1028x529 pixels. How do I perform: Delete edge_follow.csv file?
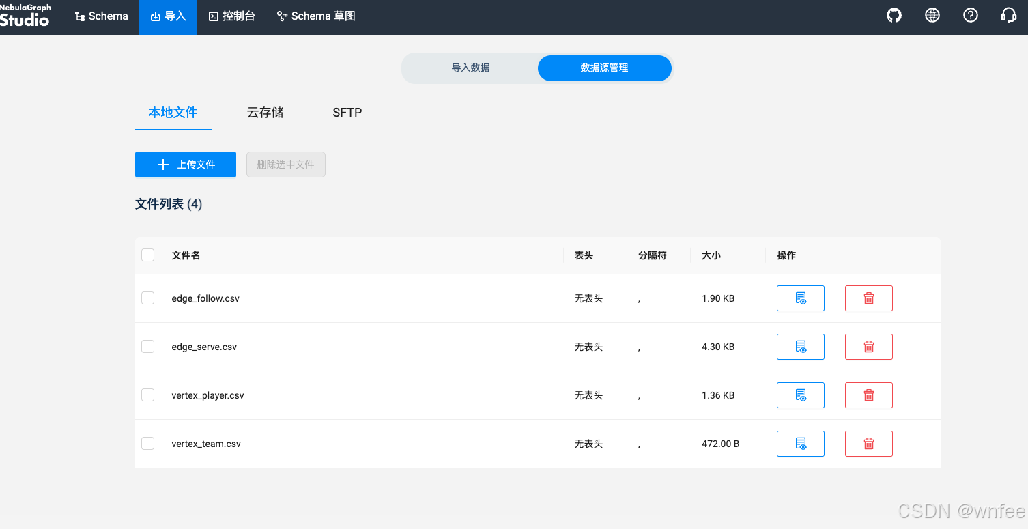point(869,298)
